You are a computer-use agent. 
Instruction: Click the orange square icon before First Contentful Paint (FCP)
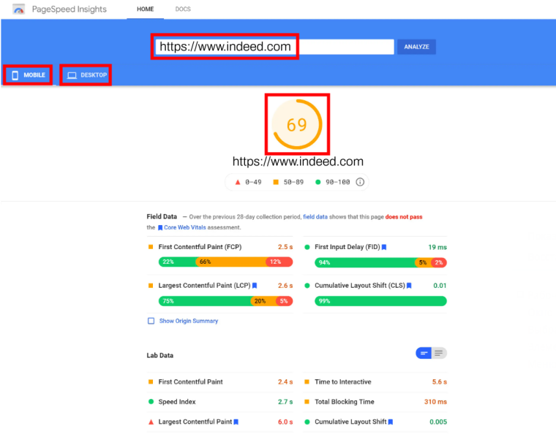pos(151,247)
